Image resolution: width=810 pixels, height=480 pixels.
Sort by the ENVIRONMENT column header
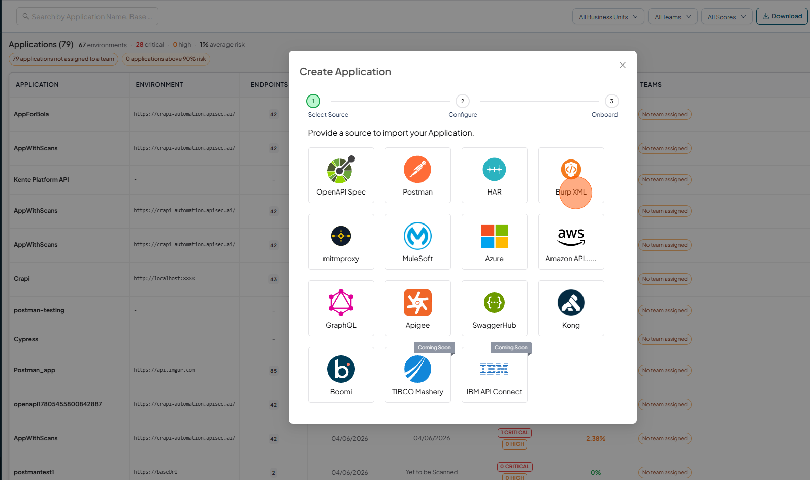click(159, 85)
